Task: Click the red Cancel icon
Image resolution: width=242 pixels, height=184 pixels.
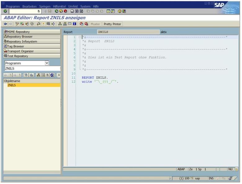Action: pos(65,11)
